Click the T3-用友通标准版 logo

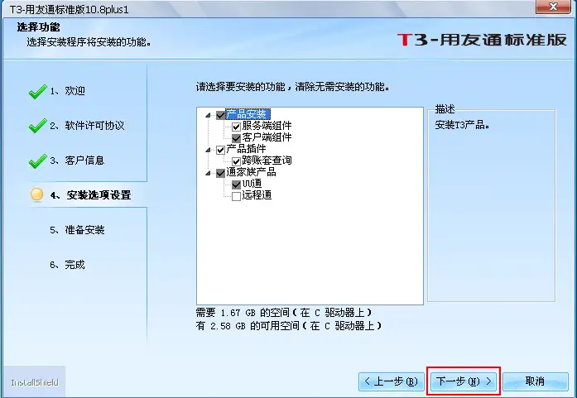[482, 40]
